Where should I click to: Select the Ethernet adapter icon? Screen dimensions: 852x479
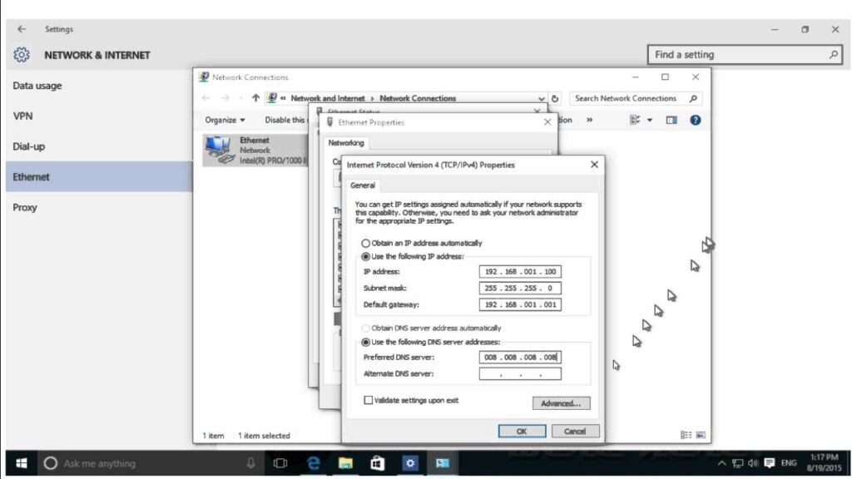point(220,150)
